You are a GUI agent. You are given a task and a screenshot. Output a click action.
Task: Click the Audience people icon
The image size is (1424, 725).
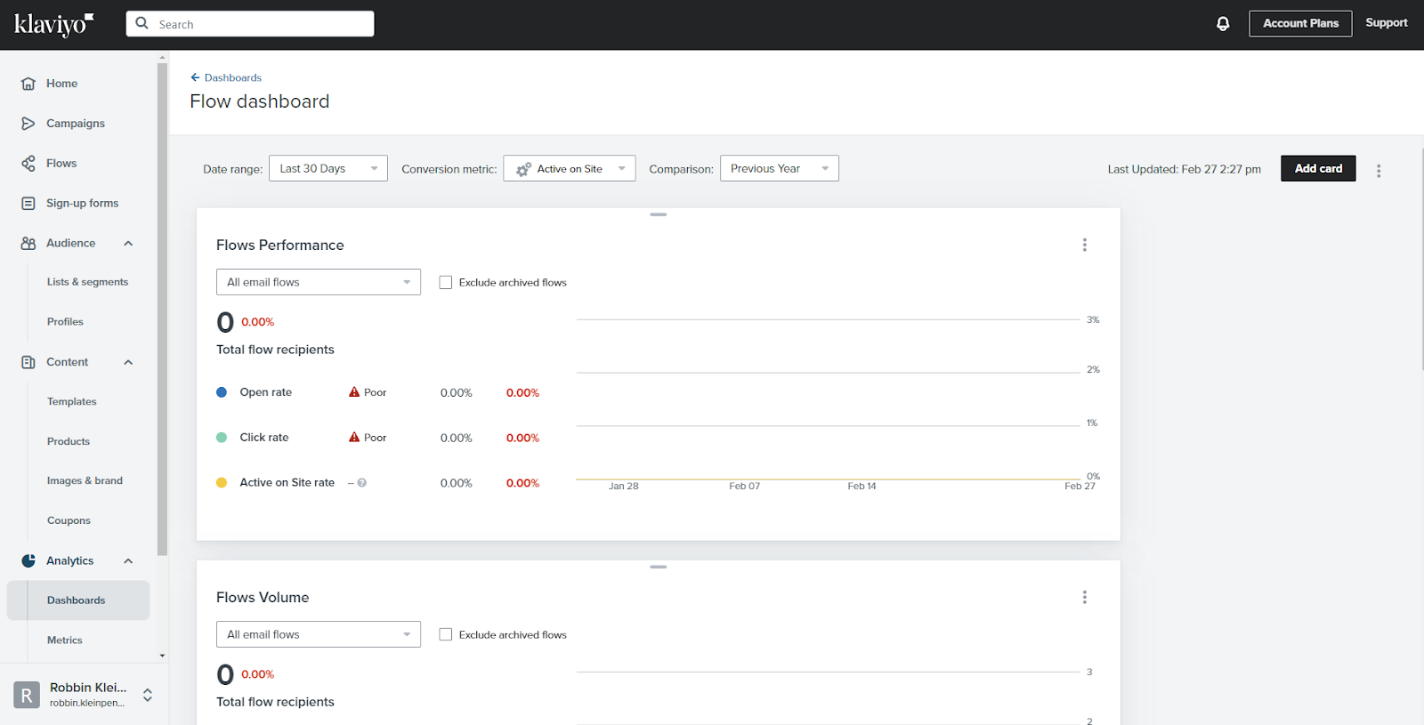click(28, 244)
